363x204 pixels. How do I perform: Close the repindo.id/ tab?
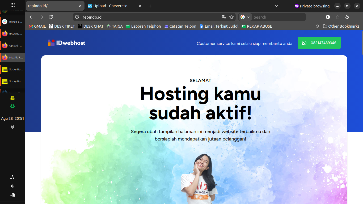tap(80, 6)
